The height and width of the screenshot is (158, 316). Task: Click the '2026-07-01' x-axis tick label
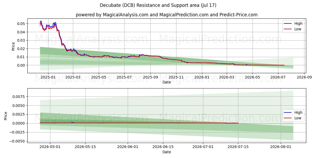[203, 147]
